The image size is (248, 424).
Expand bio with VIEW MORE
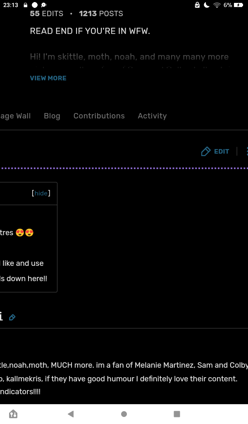pos(48,78)
